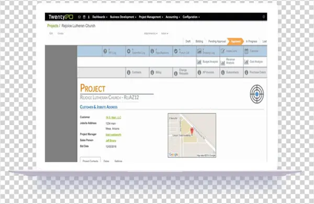Expand the Accounting menu

click(x=173, y=17)
